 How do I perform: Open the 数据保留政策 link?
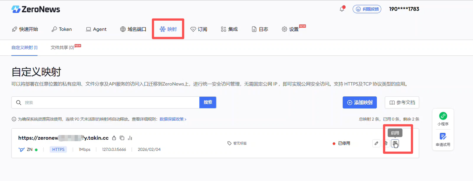(173, 119)
